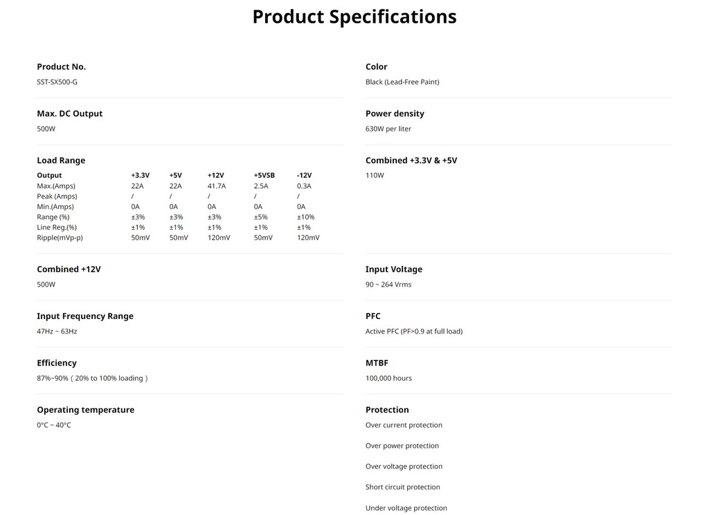Click the Over voltage protection entry
Image resolution: width=709 pixels, height=515 pixels.
(x=404, y=466)
